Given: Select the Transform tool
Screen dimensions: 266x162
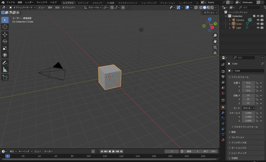Looking at the screenshot, I should (5, 55).
